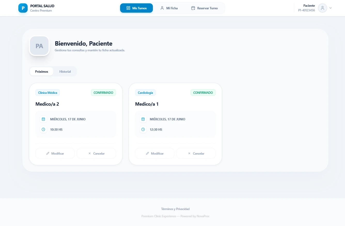Switch to the Historial tab
345x226 pixels.
65,71
